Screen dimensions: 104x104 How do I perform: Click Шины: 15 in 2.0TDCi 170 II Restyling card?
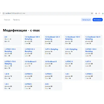point(7,68)
